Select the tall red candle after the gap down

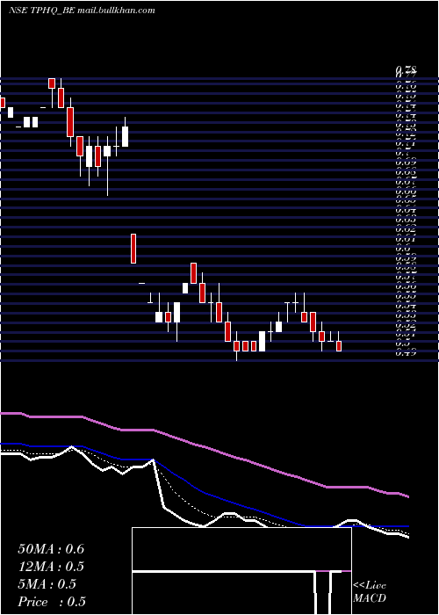[x=133, y=249]
